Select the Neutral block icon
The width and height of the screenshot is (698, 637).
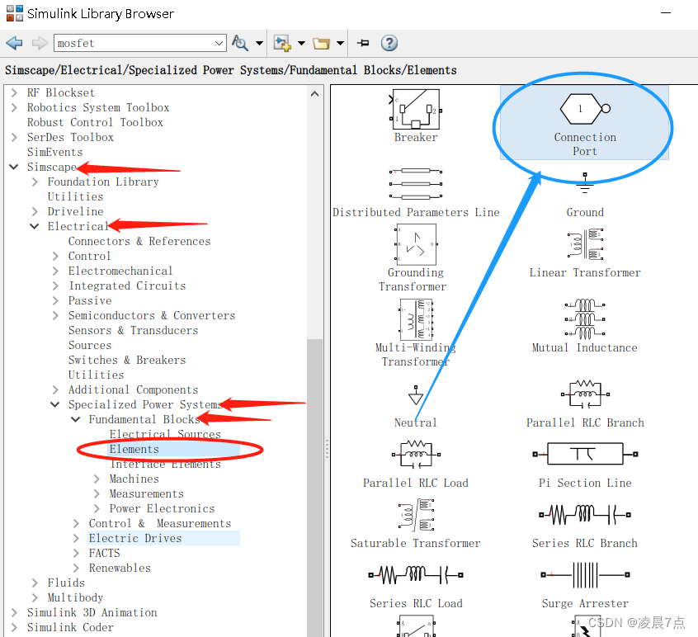tap(416, 395)
